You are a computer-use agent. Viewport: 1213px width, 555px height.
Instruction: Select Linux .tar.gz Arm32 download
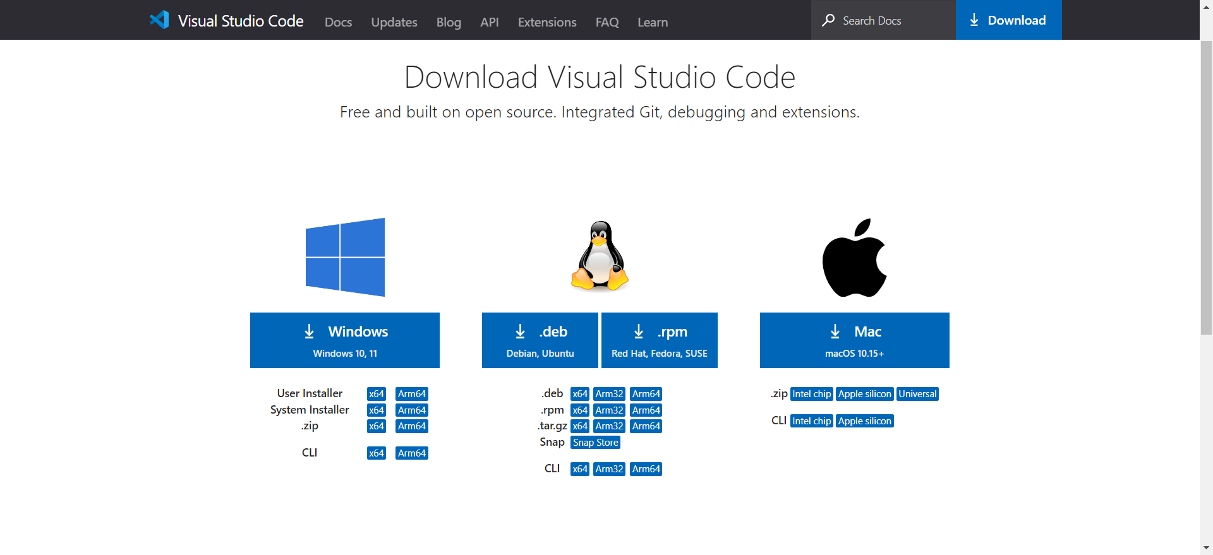point(610,426)
